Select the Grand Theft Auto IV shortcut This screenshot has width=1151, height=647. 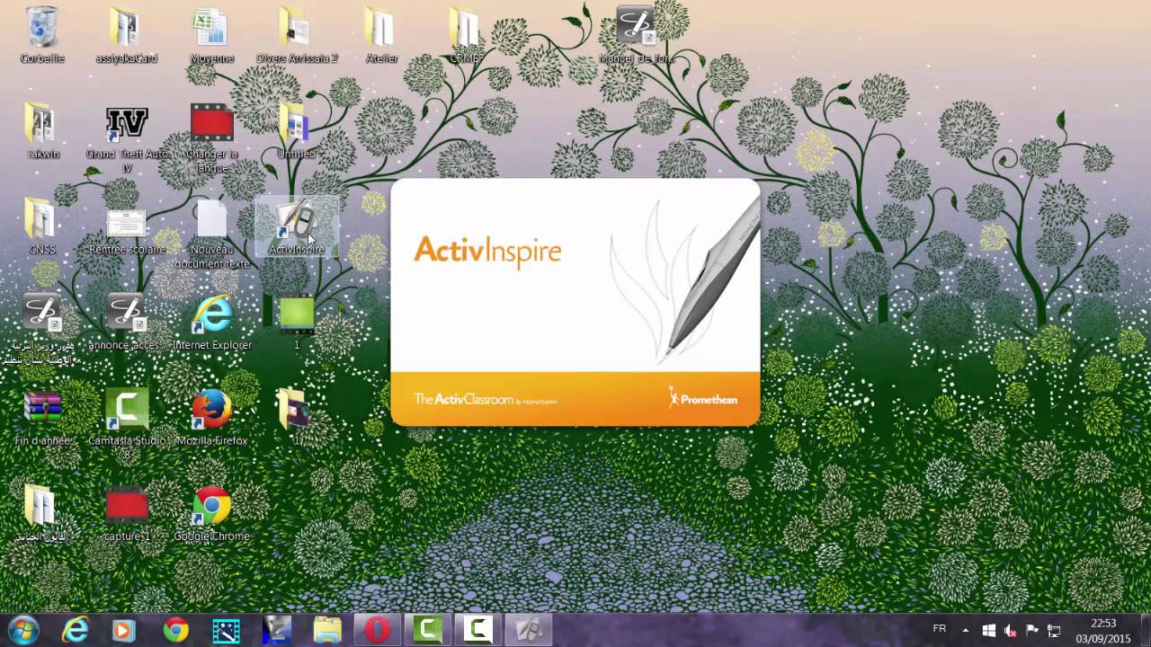pyautogui.click(x=127, y=137)
